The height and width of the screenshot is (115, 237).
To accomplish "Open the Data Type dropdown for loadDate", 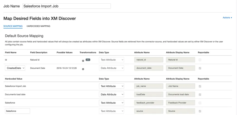I will 111,94.
